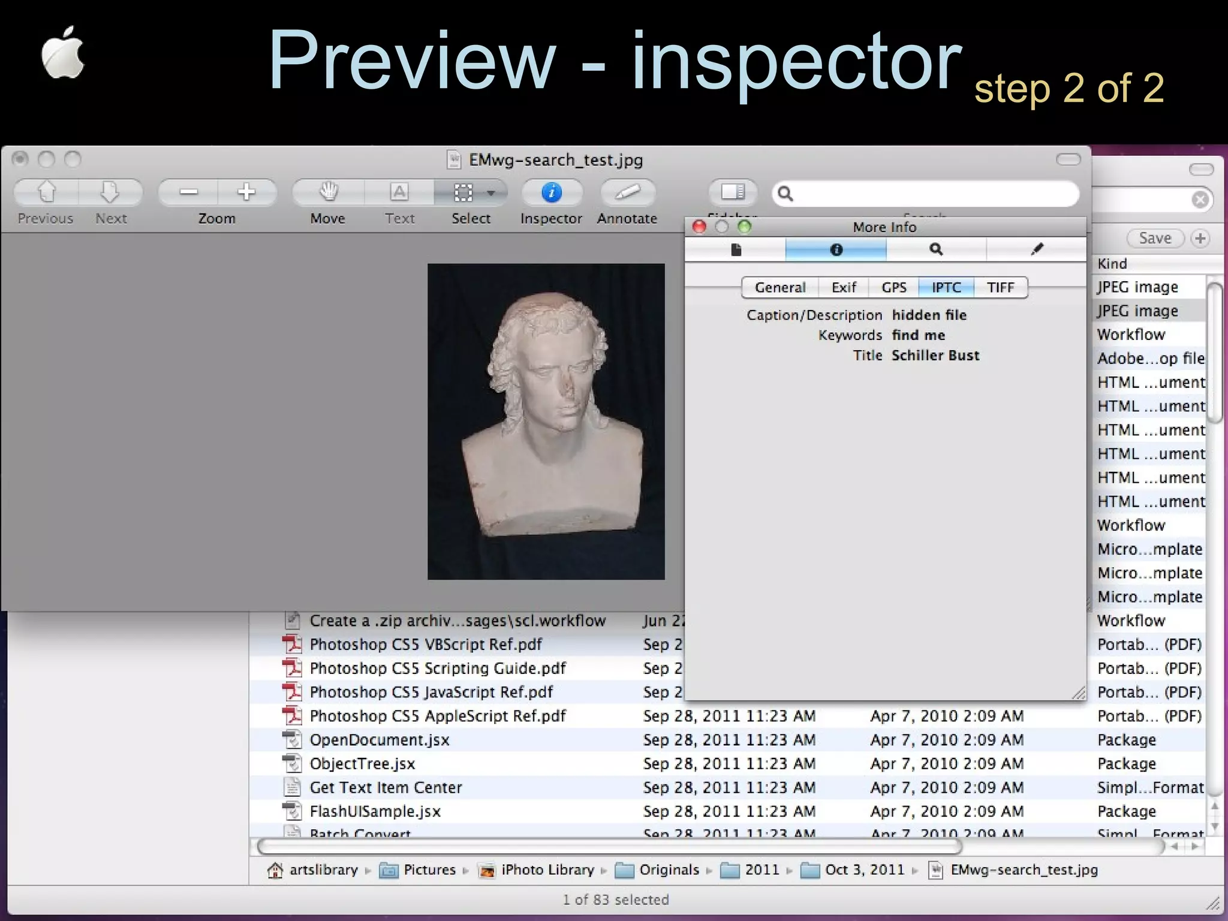Select Photoshop CS5 Scripting Guide.pdf

[438, 669]
